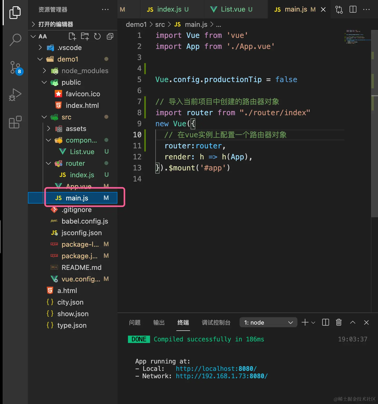Viewport: 378px width, 404px height.
Task: Open the .gitignore file
Action: click(73, 210)
